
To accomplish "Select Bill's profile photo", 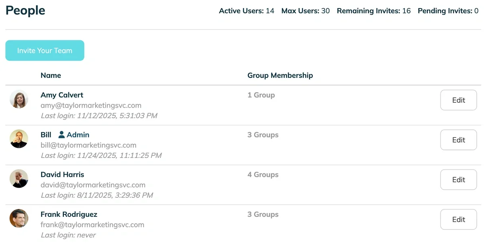I will pyautogui.click(x=19, y=139).
